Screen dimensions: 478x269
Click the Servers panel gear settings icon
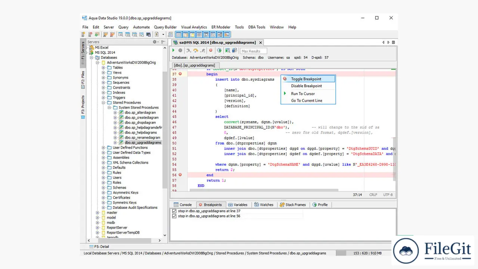[155, 42]
